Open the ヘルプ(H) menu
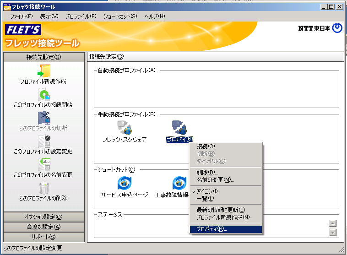The width and height of the screenshot is (347, 255). tap(154, 16)
